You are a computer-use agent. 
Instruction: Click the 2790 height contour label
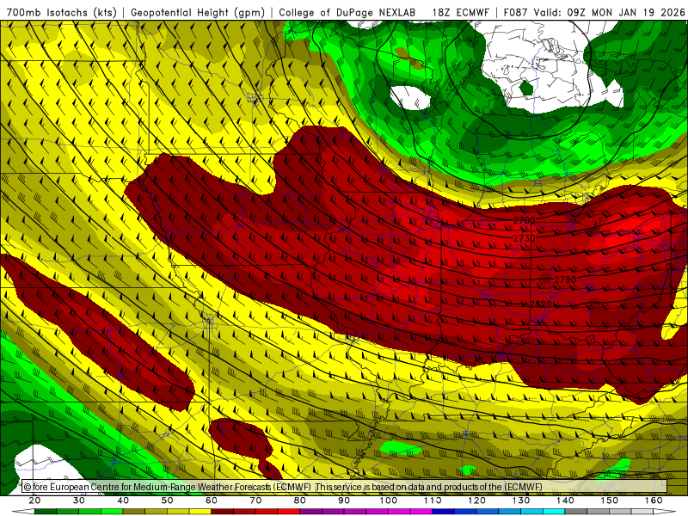click(x=565, y=279)
